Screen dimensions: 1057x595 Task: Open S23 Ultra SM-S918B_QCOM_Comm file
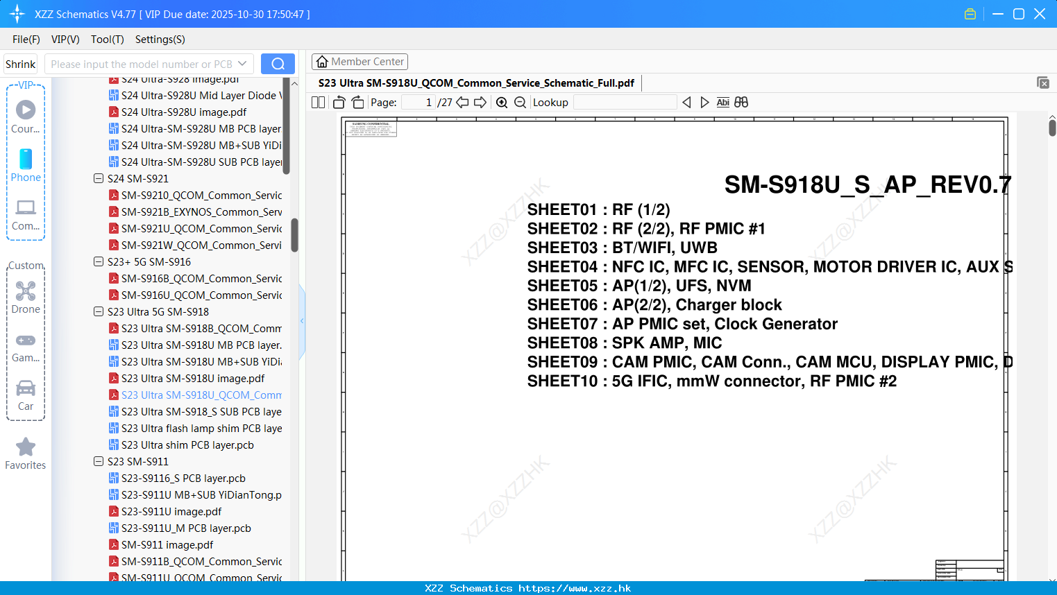(x=195, y=328)
